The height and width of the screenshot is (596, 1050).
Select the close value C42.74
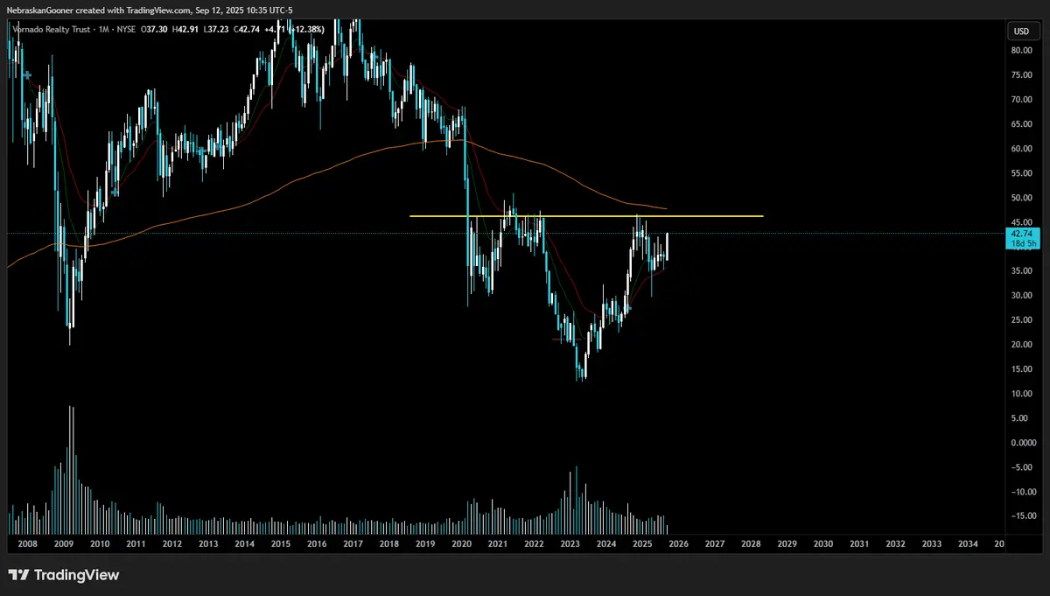(247, 30)
